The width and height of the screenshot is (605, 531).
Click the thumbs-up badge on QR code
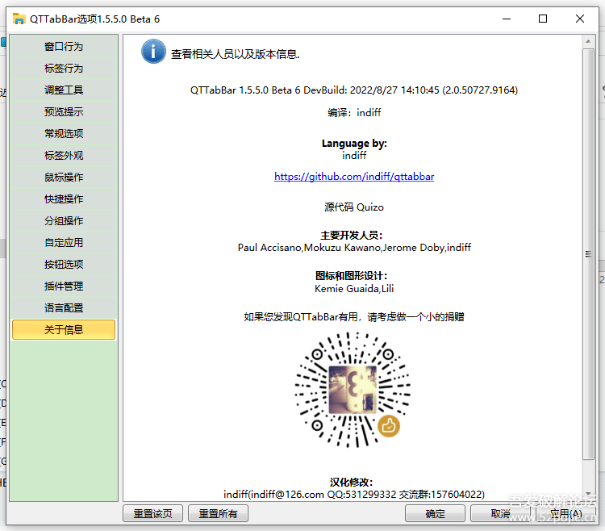click(x=389, y=426)
